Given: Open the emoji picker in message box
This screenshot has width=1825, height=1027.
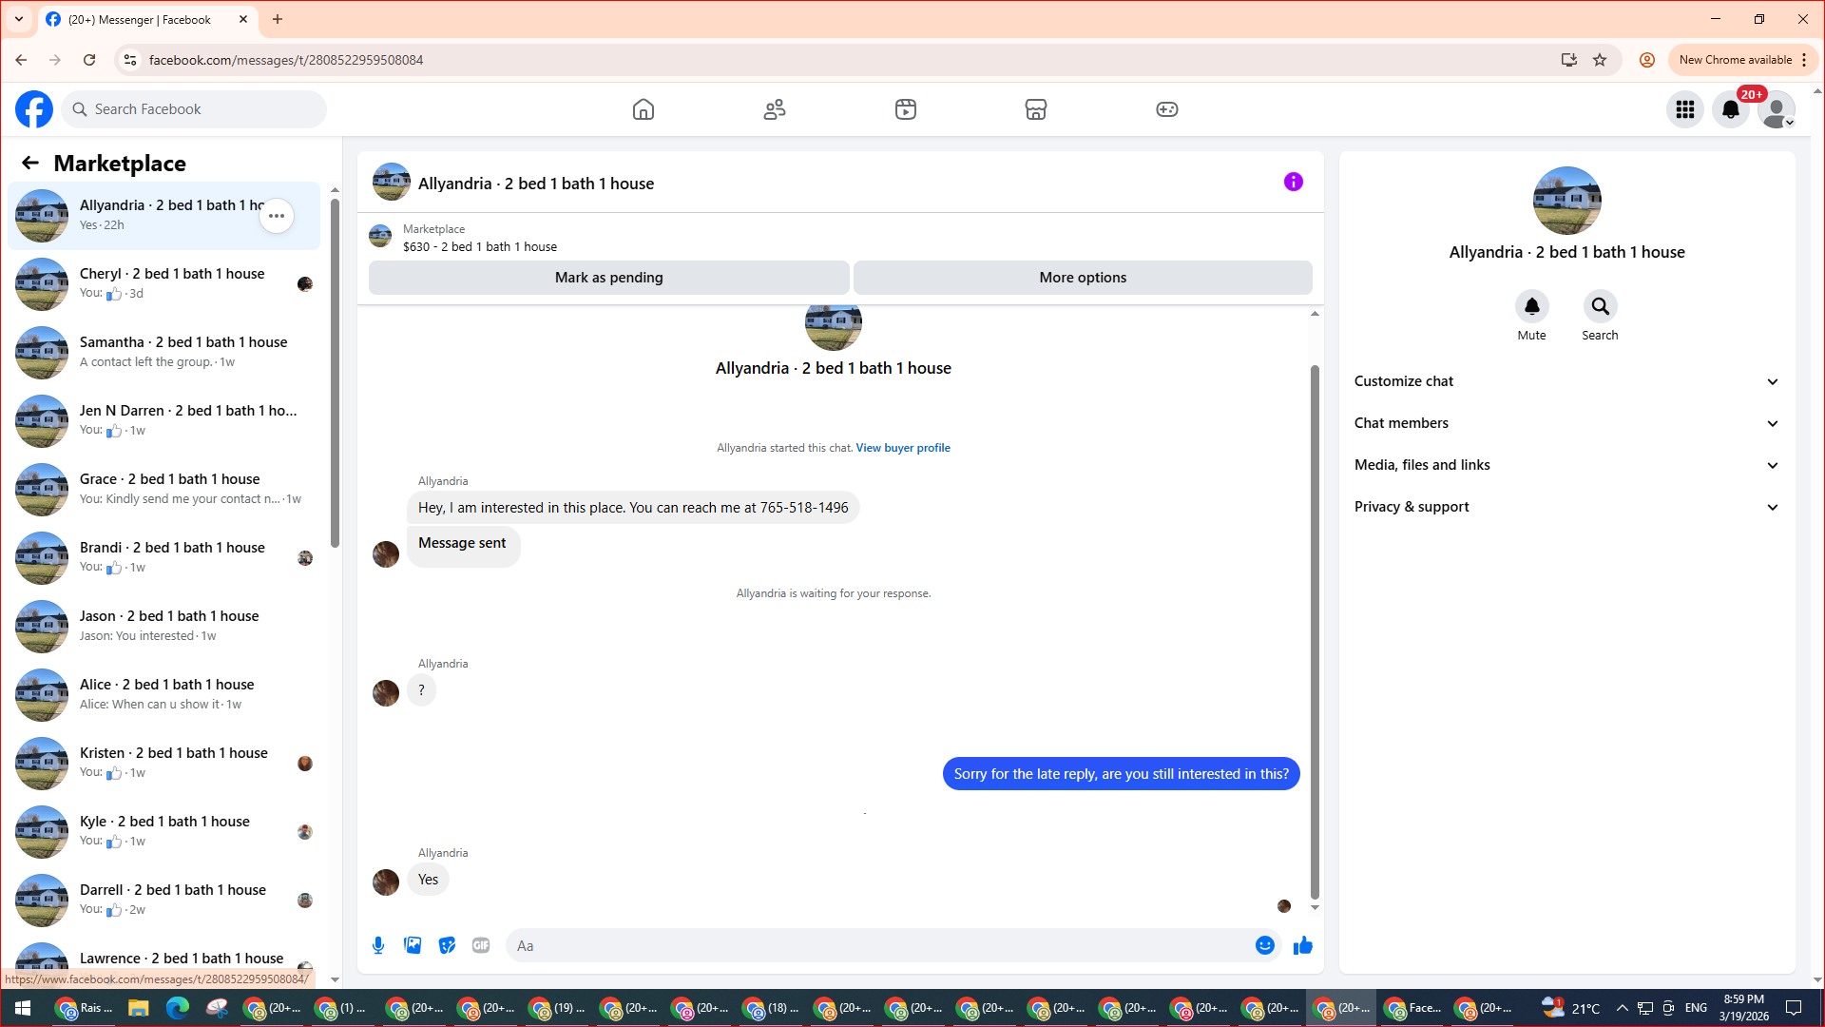Looking at the screenshot, I should 1264,945.
